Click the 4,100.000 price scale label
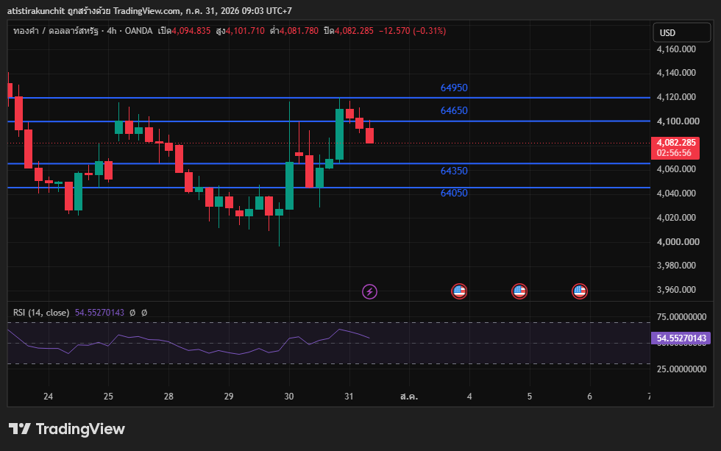This screenshot has height=451, width=721. tap(678, 121)
